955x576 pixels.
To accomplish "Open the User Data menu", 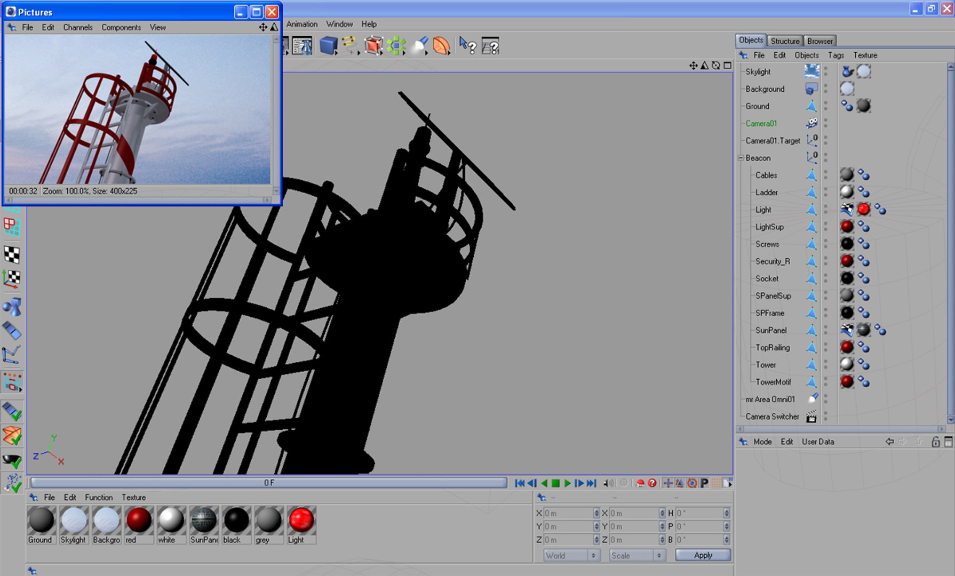I will point(818,442).
